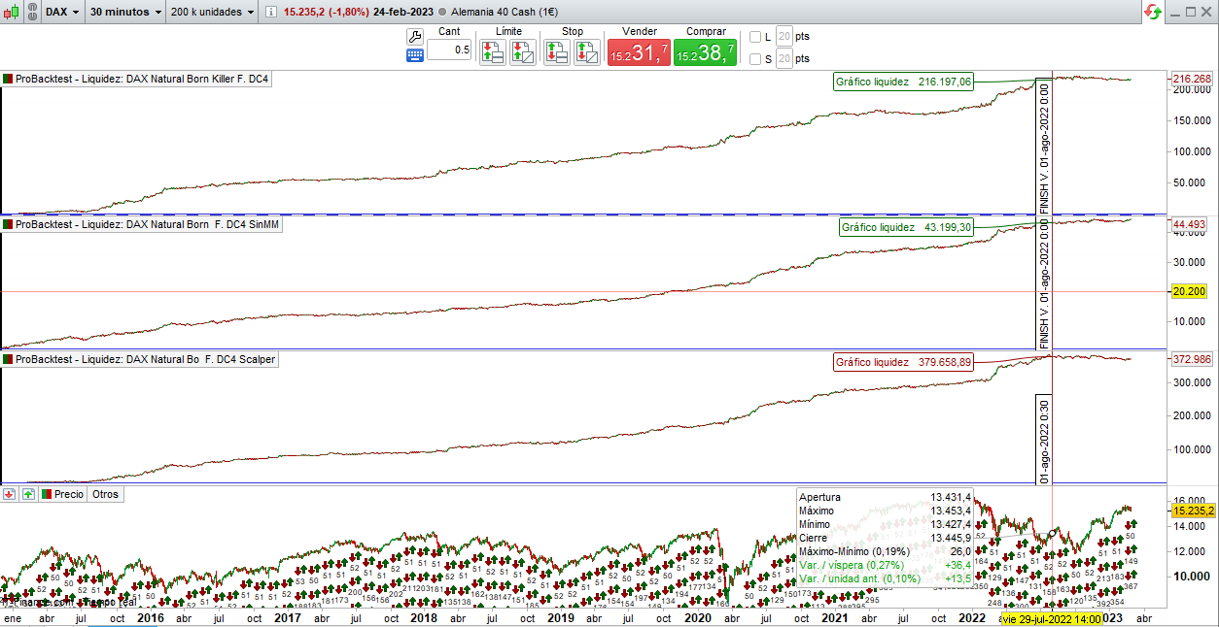Click the candlestick chart style icon
Screen dimensions: 1219x627
pyautogui.click(x=12, y=12)
